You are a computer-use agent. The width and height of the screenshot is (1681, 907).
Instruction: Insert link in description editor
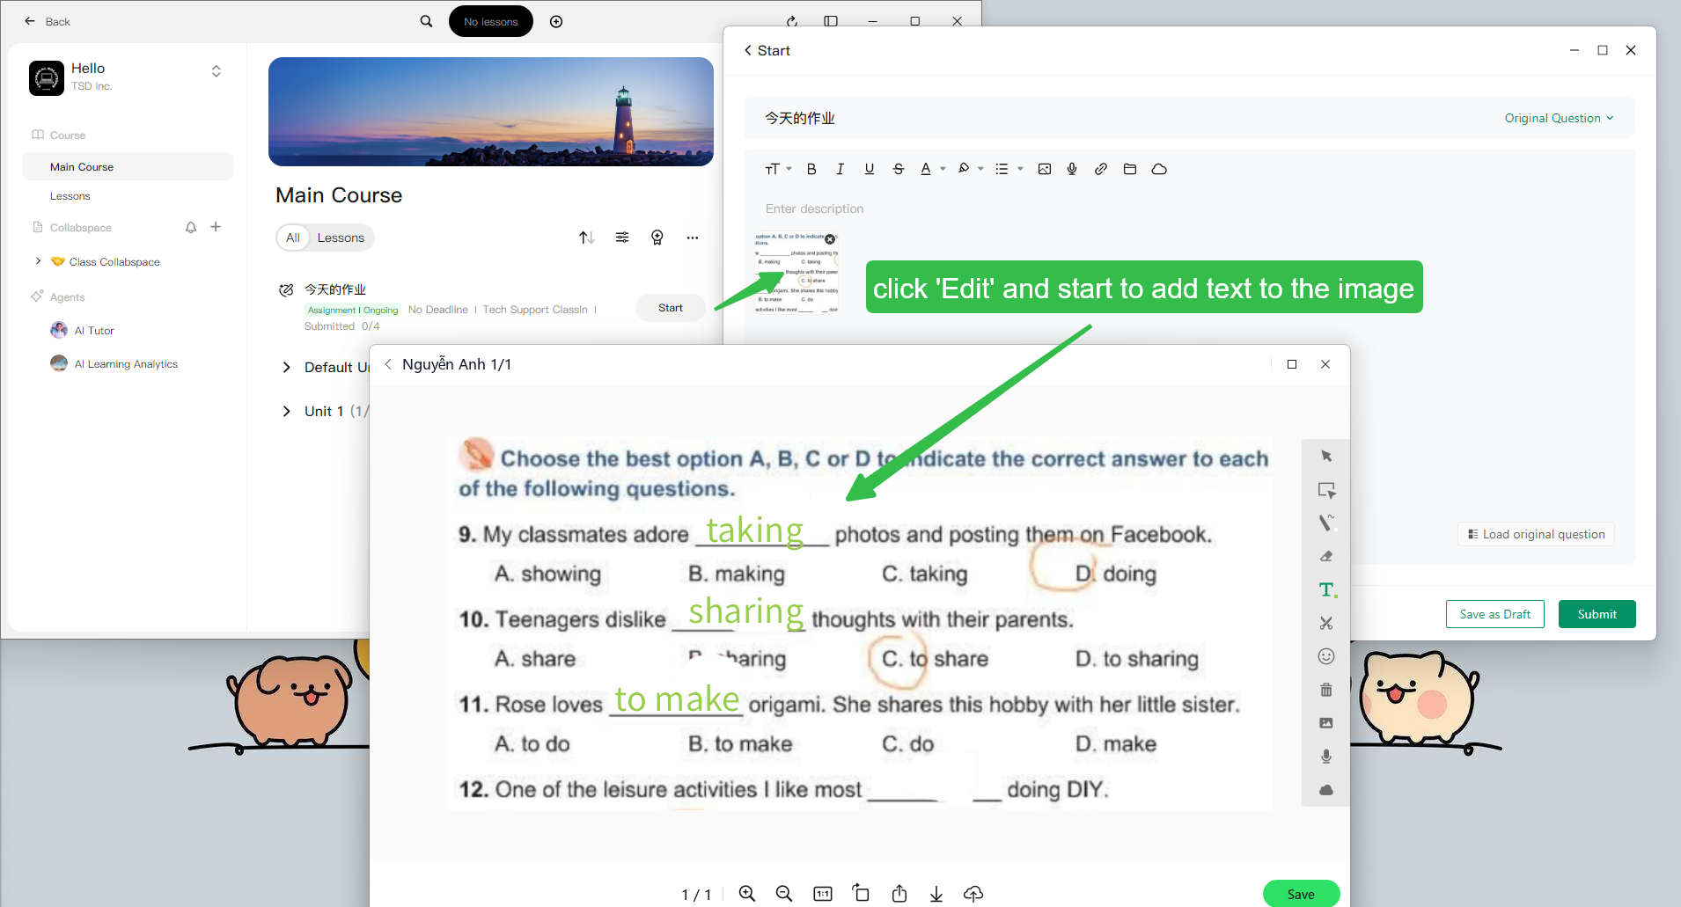[1101, 169]
